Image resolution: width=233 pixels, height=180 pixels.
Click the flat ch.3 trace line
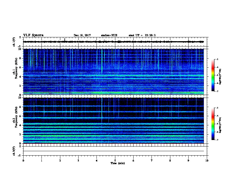114,151
